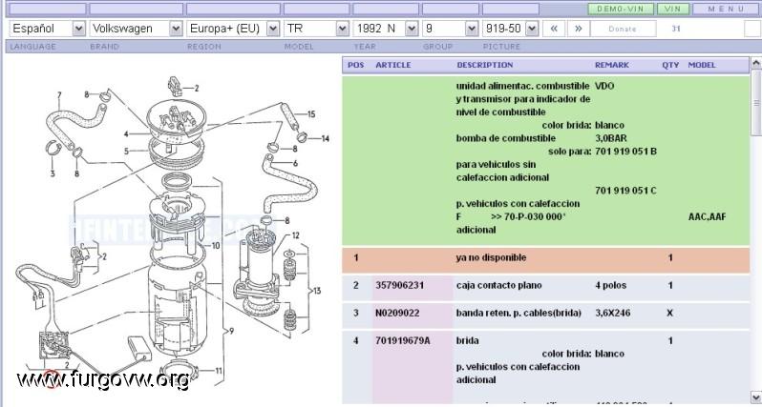Click the parts list scrollbar thumb
This screenshot has height=407, width=762.
755,102
